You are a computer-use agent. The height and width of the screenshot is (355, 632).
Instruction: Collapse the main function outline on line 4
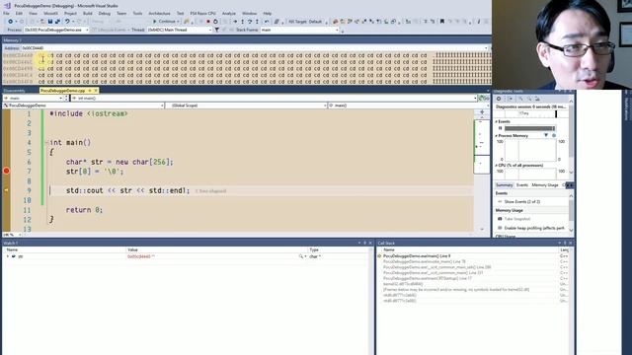tap(47, 142)
